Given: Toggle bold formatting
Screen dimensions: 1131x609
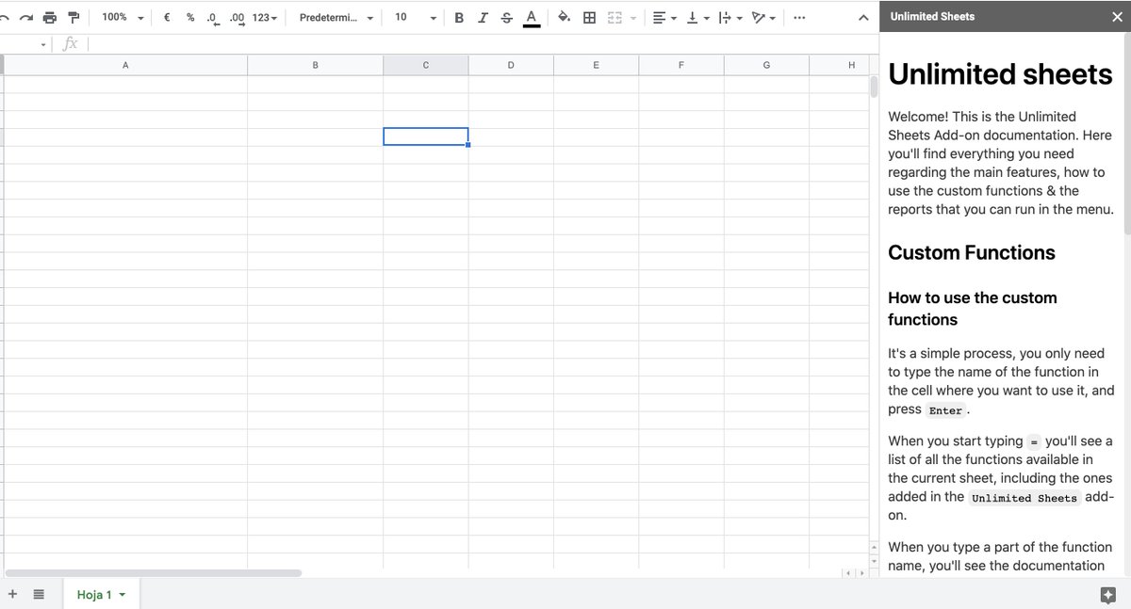Looking at the screenshot, I should (459, 17).
